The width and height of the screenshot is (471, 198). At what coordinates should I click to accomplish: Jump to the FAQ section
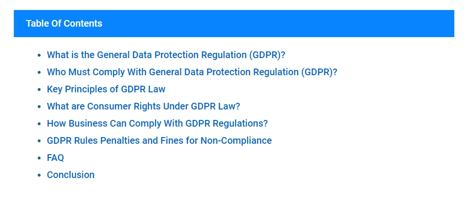click(55, 158)
